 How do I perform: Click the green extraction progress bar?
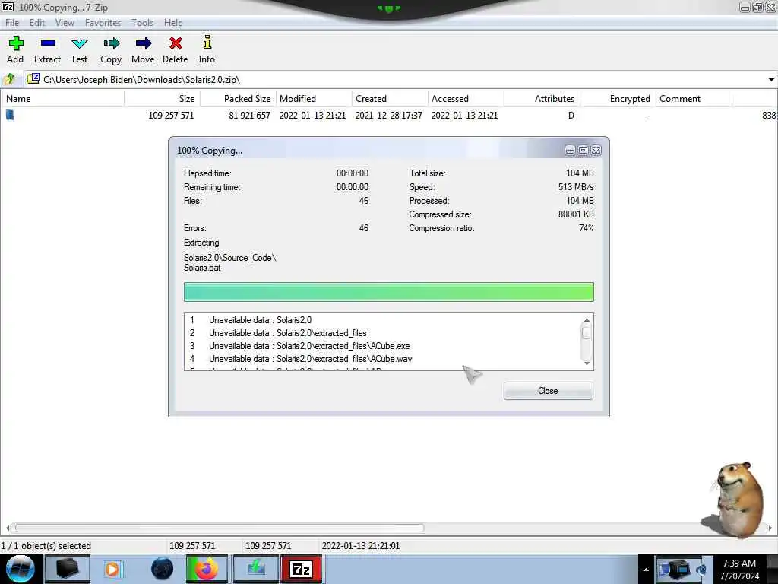coord(388,292)
